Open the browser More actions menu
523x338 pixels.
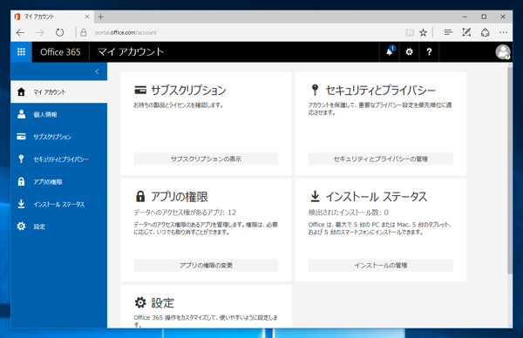click(503, 32)
